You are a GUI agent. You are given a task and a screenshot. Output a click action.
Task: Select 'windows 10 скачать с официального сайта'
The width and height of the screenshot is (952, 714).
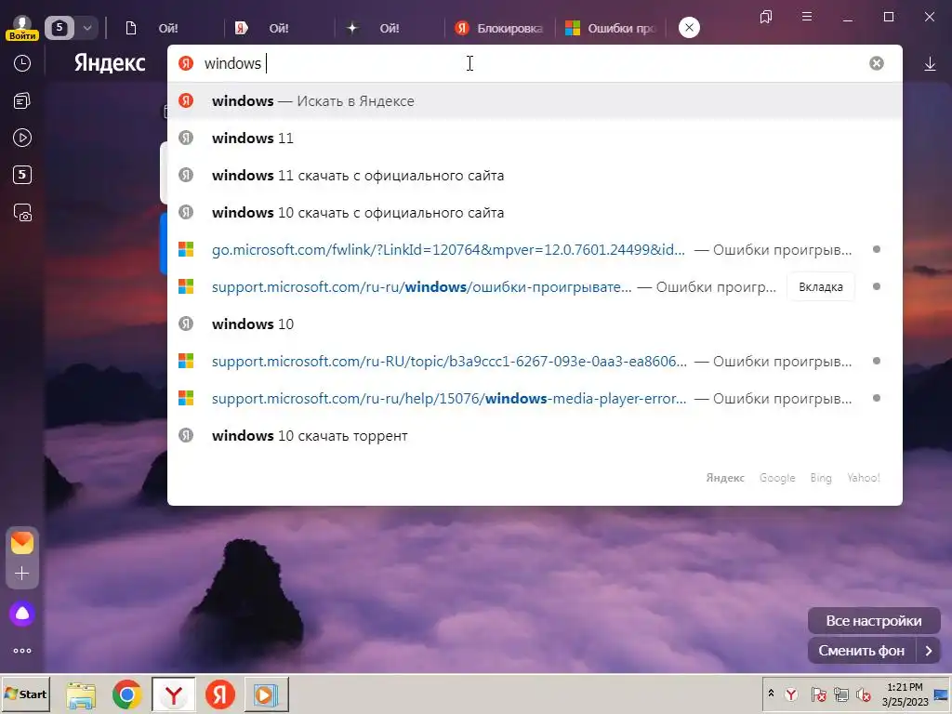[535, 213]
